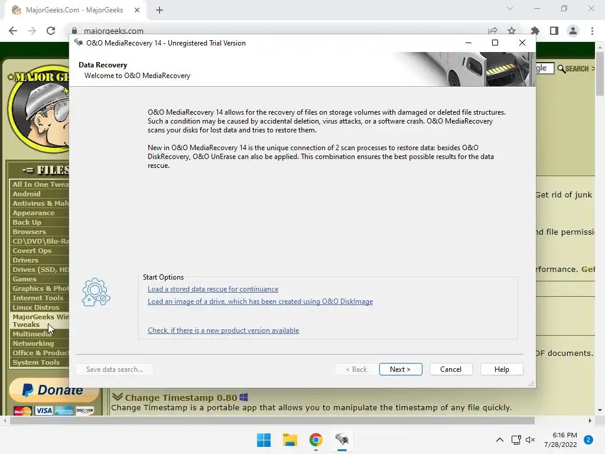605x454 pixels.
Task: Open Antivirus & Malware category
Action: (x=40, y=203)
